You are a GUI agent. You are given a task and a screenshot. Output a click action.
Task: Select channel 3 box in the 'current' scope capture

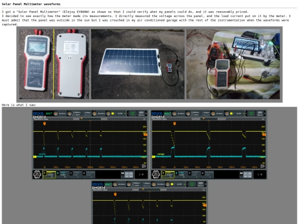(x=76, y=174)
